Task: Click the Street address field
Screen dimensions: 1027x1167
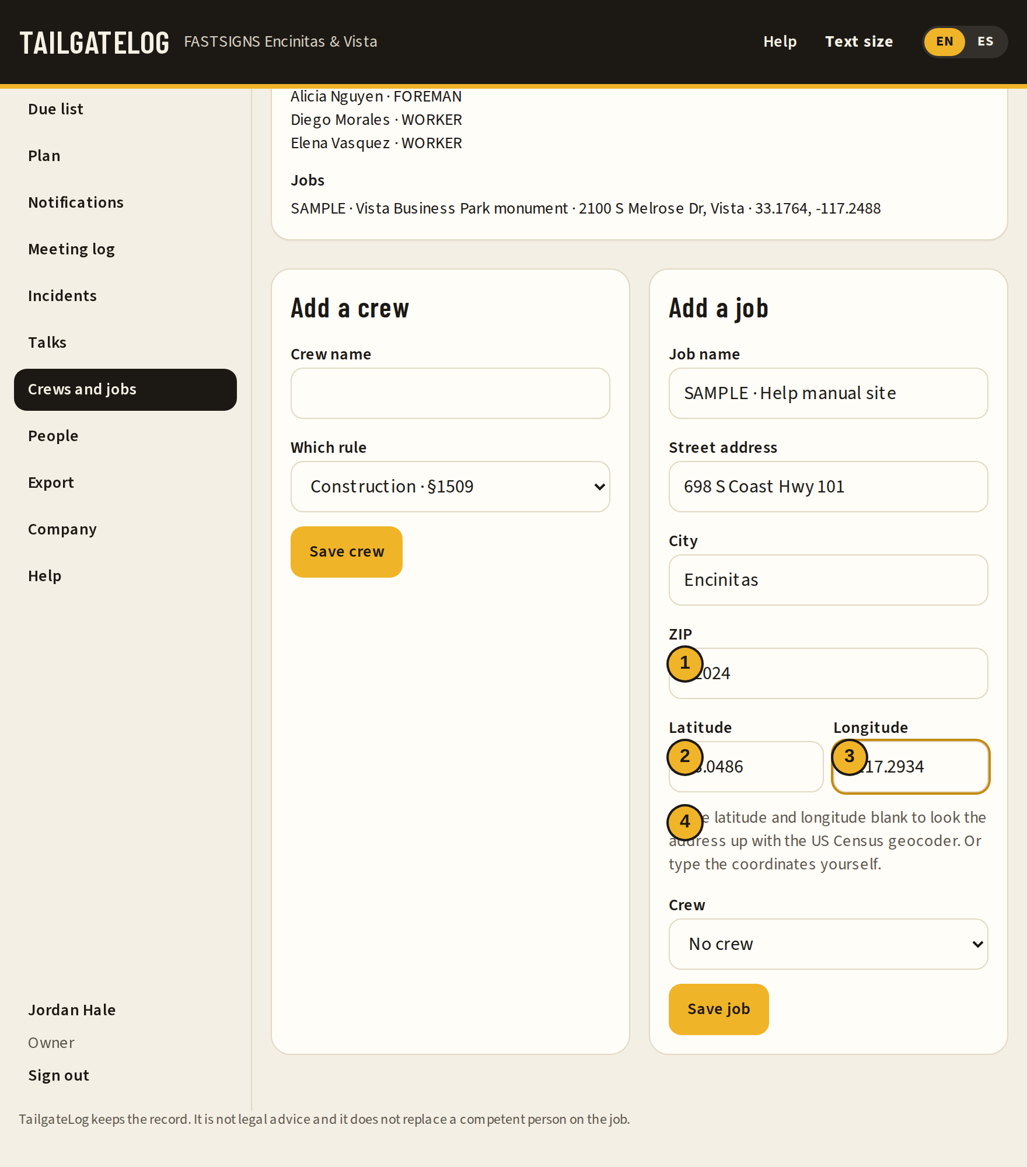Action: (x=828, y=487)
